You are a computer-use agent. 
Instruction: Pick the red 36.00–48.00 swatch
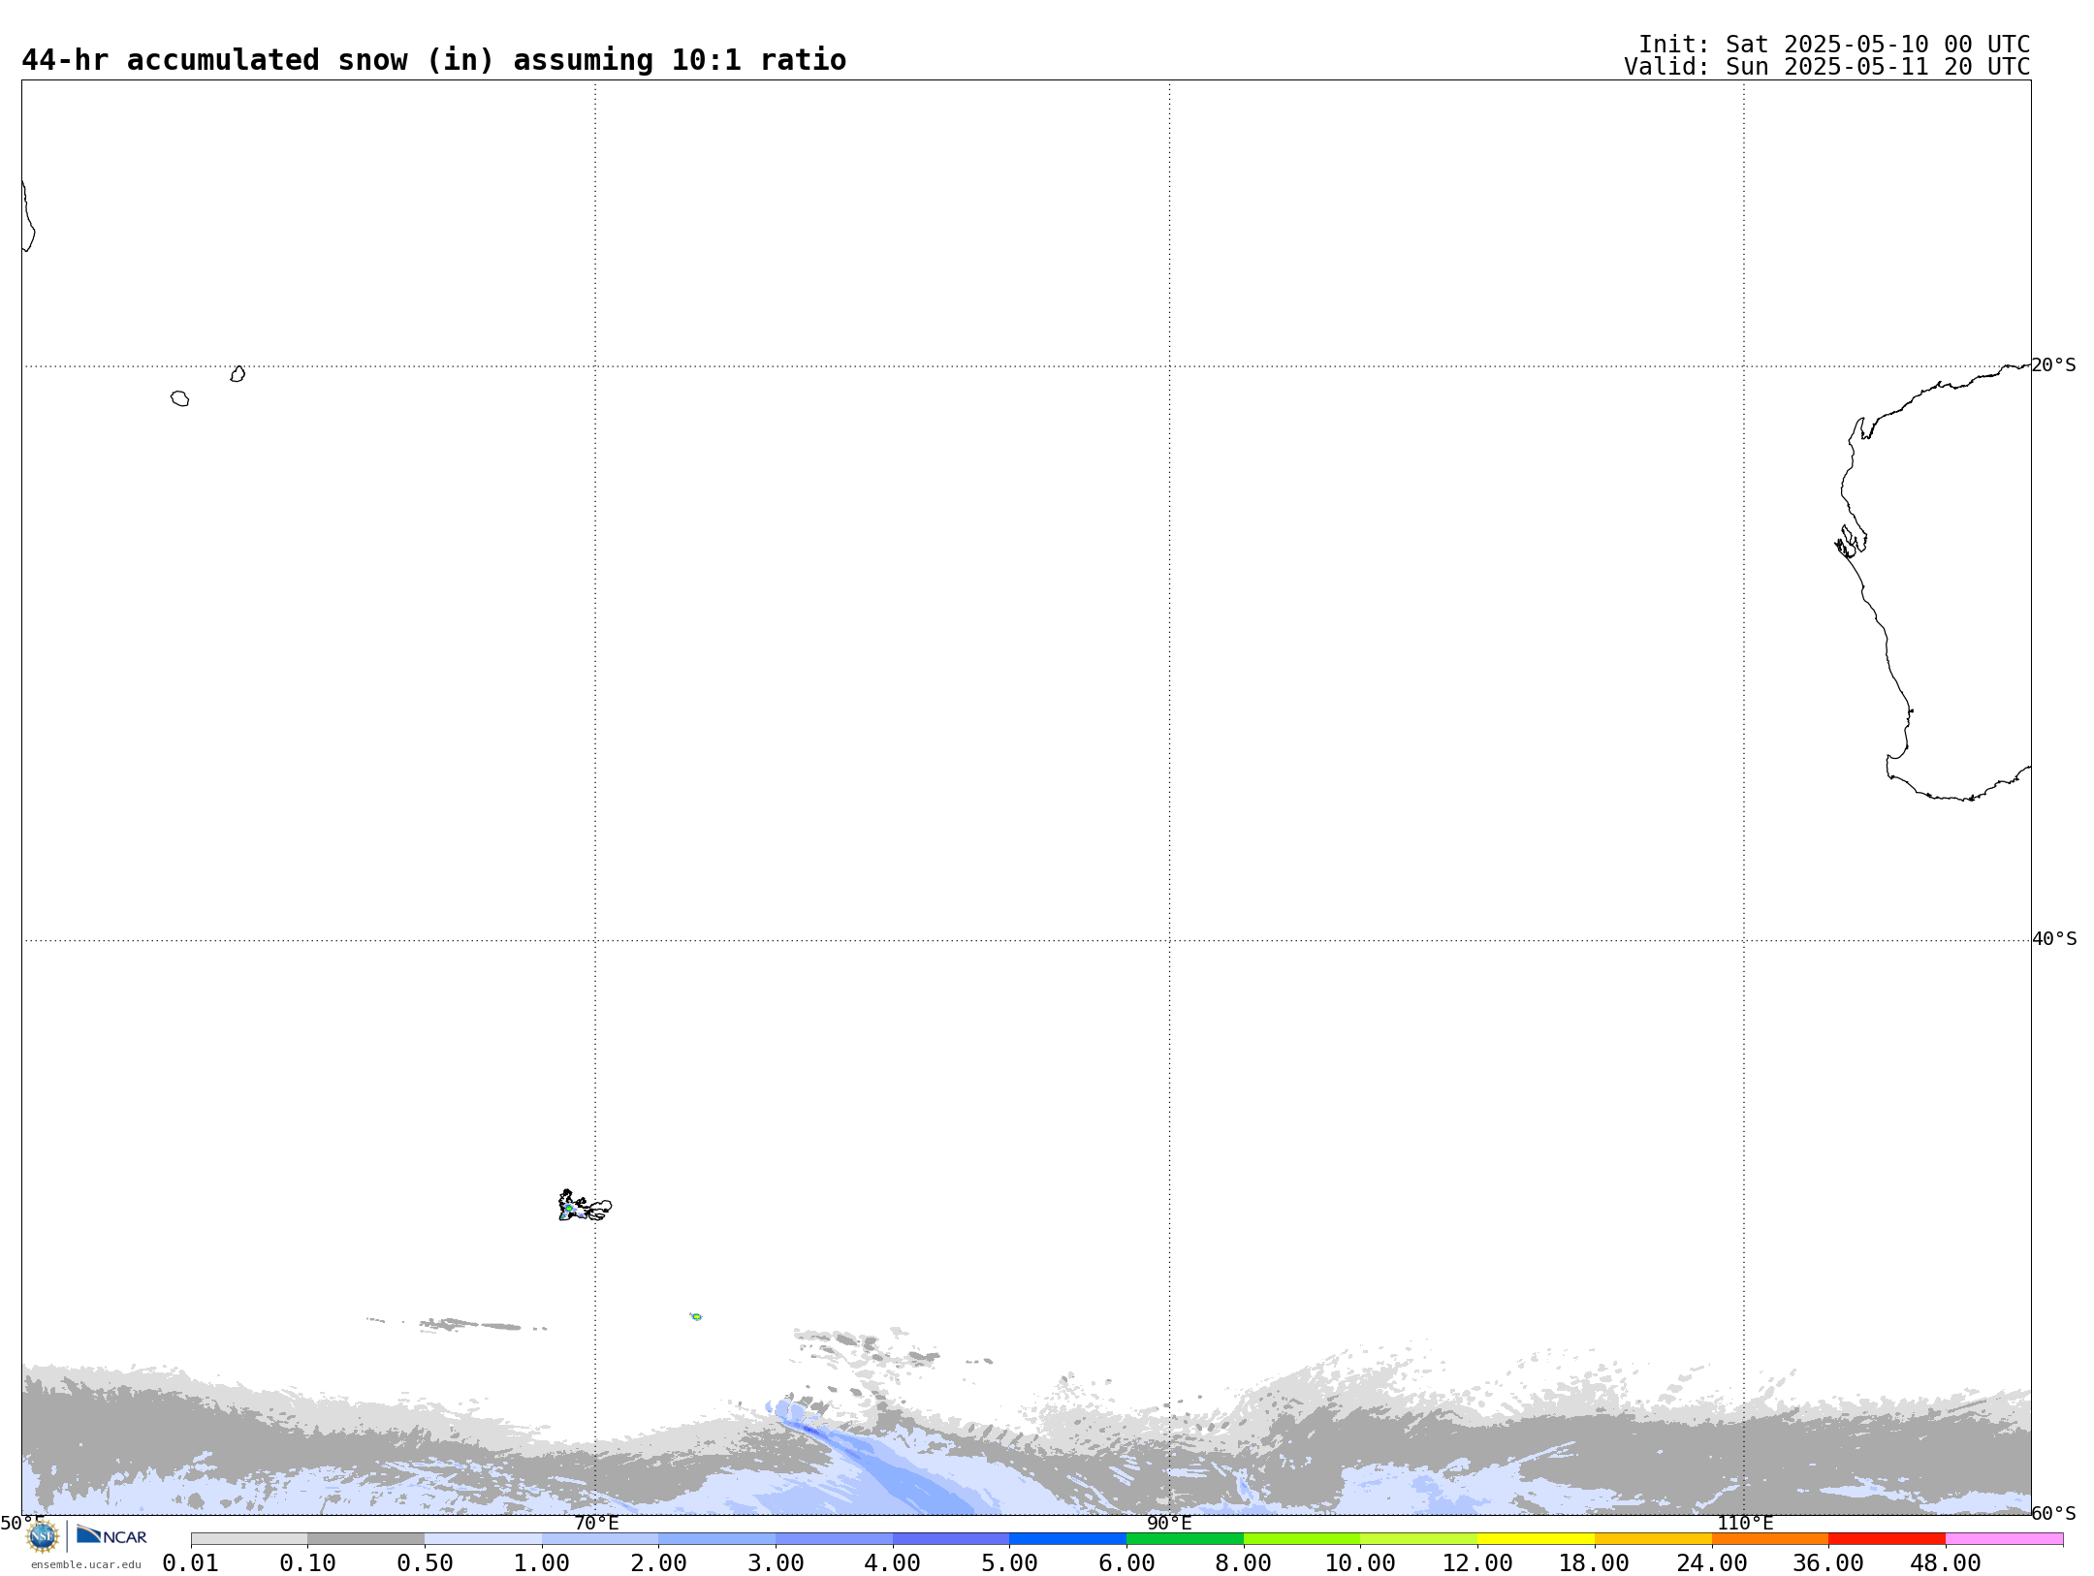coord(1887,1539)
